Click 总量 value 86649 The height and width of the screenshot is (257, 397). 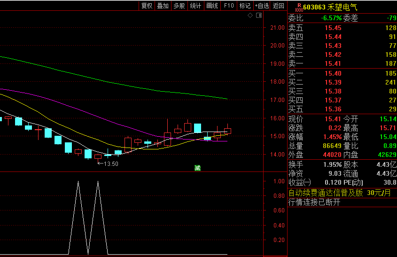point(332,146)
